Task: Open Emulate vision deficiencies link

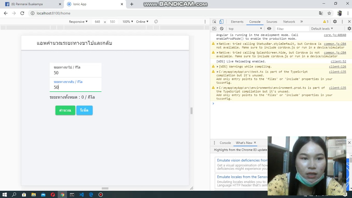Action: (x=242, y=160)
